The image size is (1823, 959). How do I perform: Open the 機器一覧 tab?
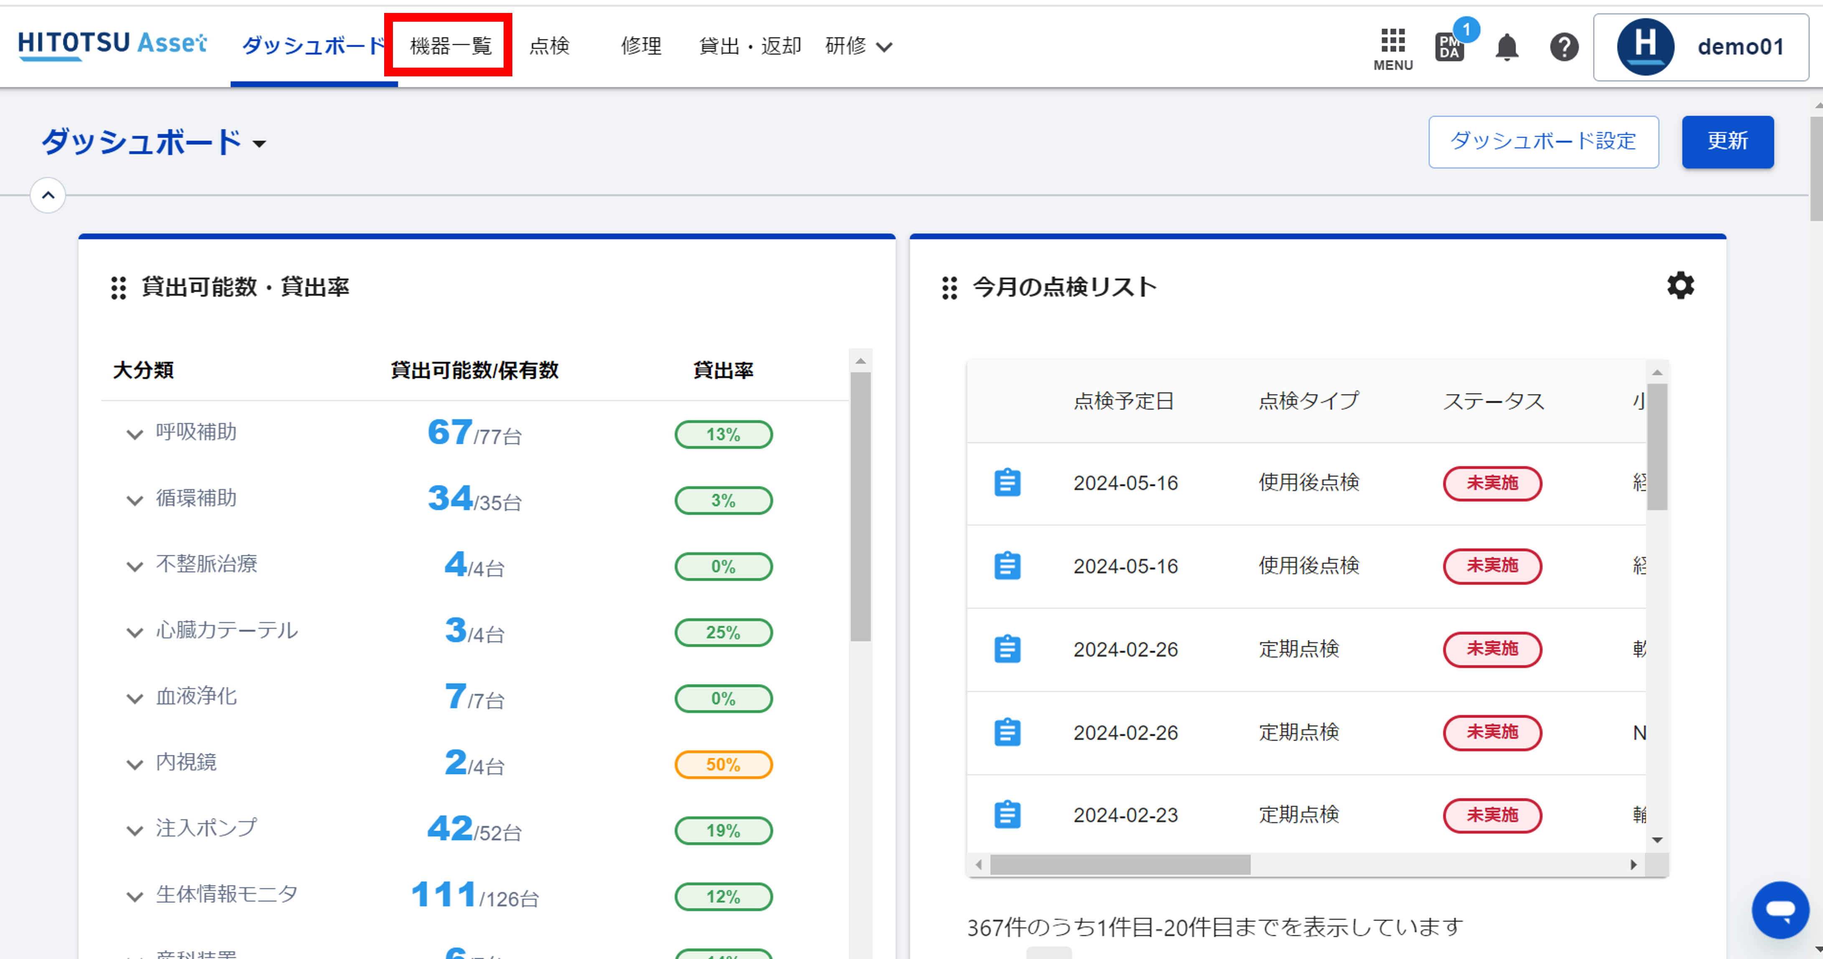pos(451,46)
